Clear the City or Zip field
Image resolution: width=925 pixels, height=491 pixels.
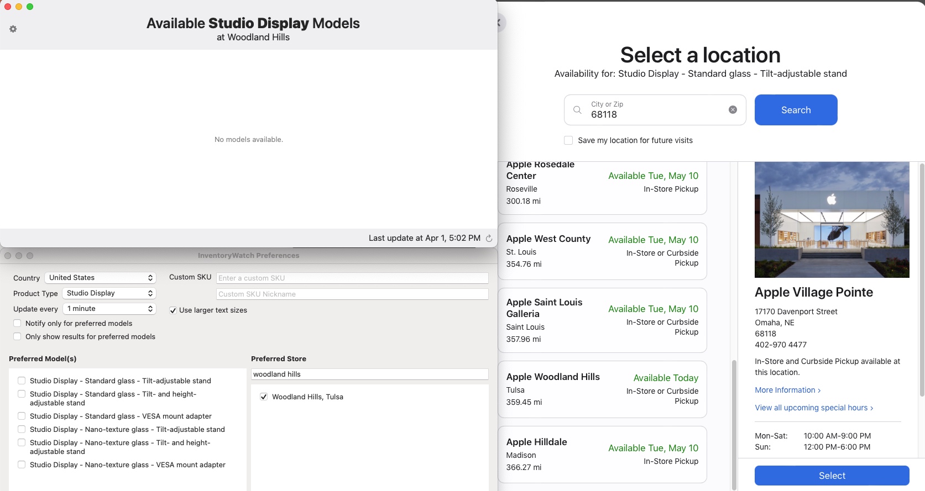pos(733,110)
